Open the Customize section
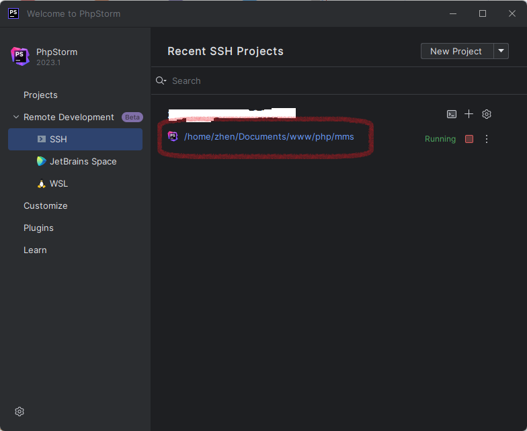 click(x=45, y=205)
